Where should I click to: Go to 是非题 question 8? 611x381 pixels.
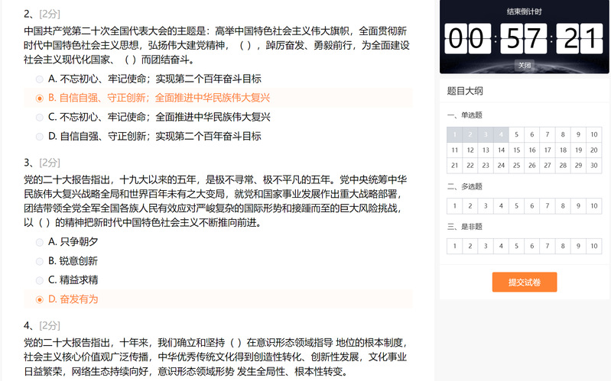tap(563, 246)
